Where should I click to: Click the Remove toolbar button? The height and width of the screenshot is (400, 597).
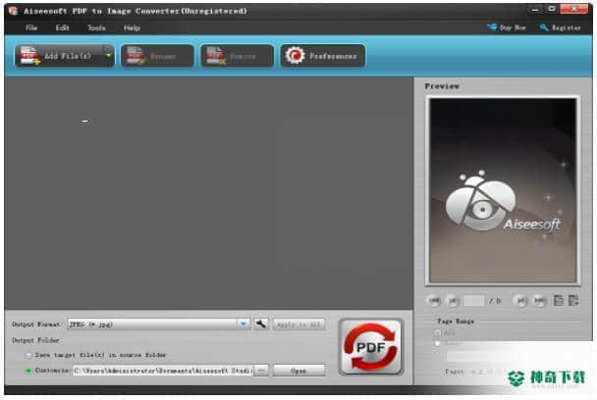tap(237, 56)
